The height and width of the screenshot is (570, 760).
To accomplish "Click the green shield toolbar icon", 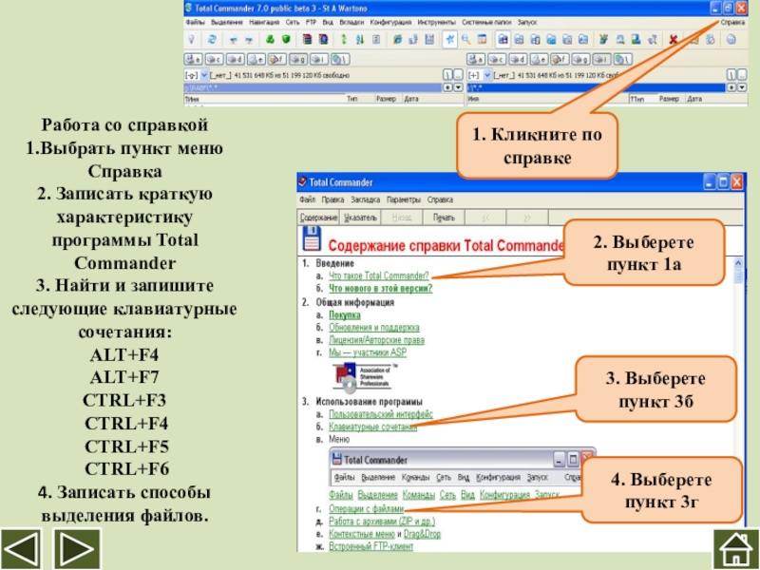I will point(286,40).
